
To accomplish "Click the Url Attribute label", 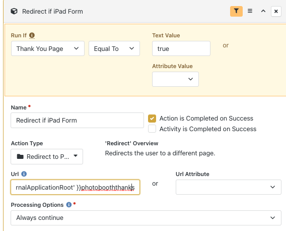I will coord(192,174).
